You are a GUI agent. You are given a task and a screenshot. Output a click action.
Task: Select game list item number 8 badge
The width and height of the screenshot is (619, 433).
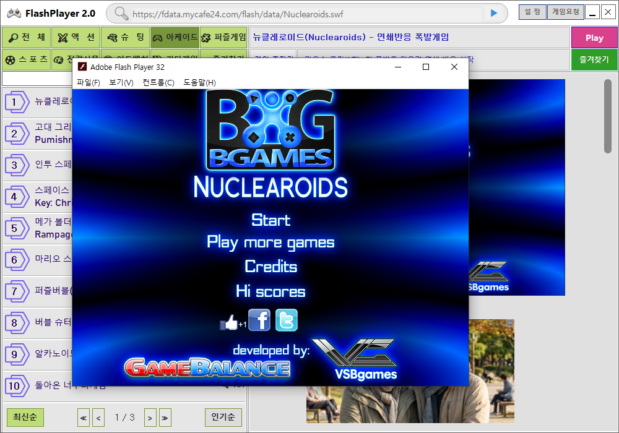pyautogui.click(x=17, y=323)
